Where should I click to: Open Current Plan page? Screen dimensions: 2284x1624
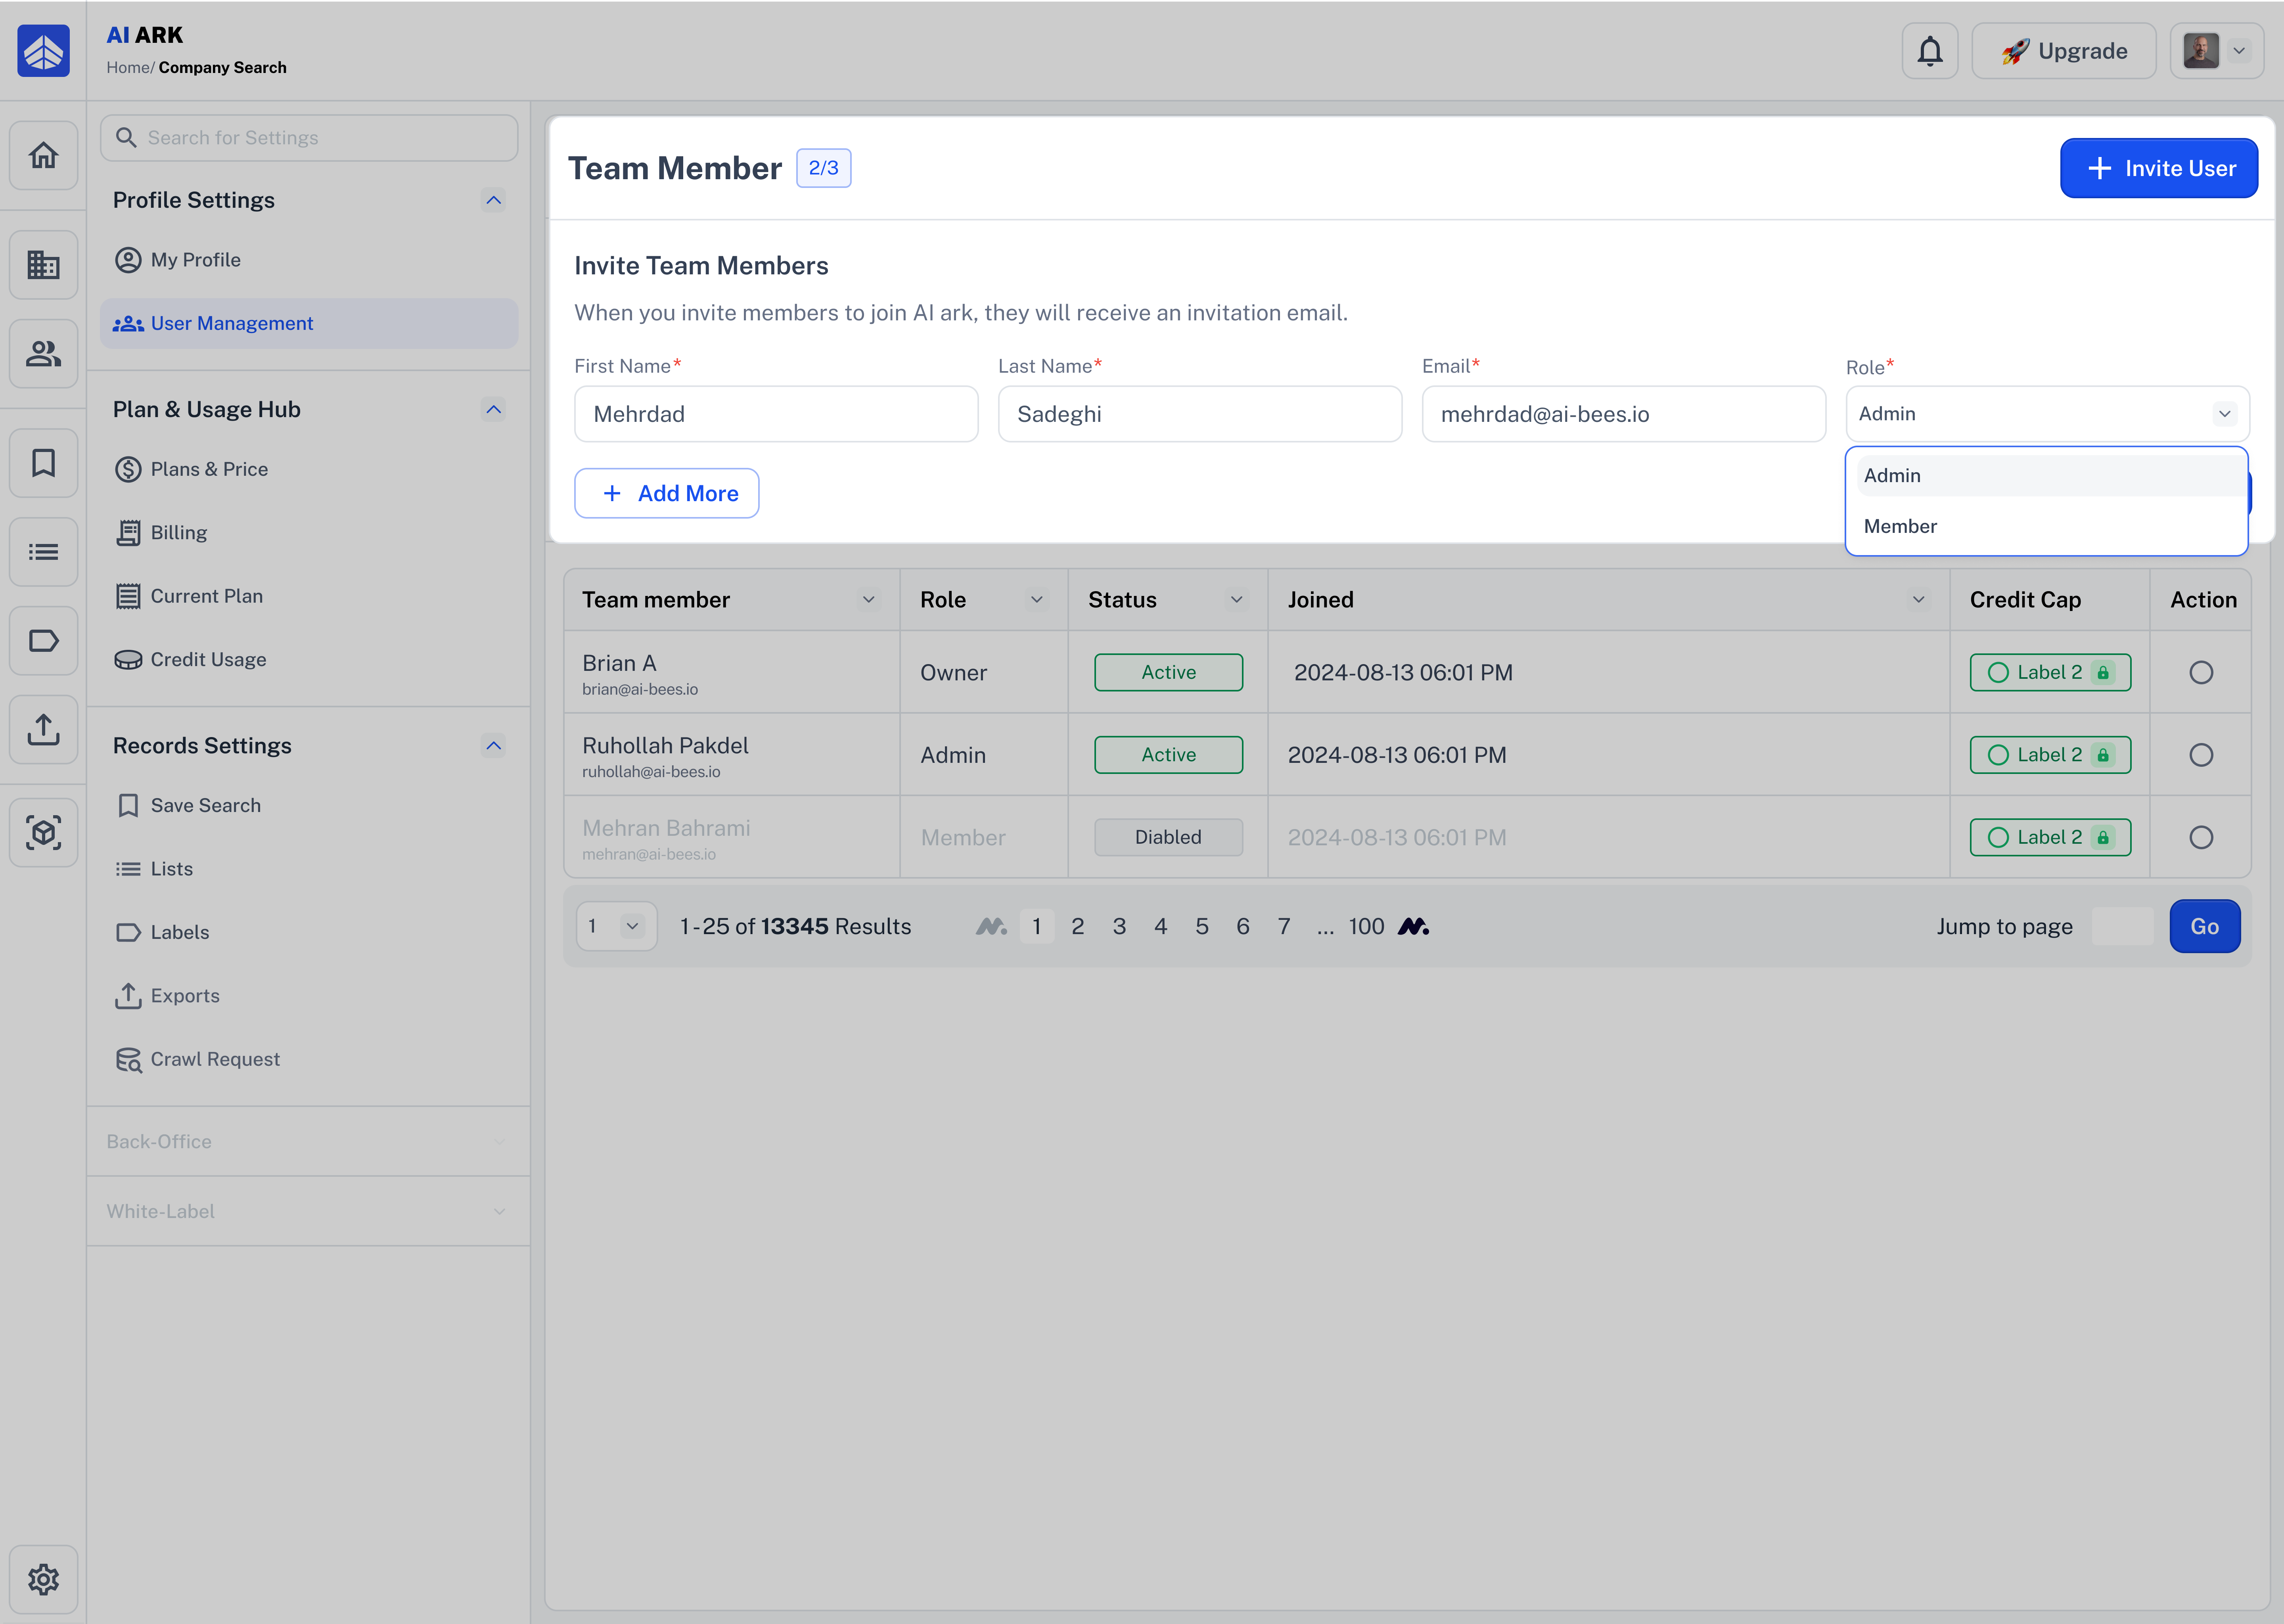click(x=309, y=596)
